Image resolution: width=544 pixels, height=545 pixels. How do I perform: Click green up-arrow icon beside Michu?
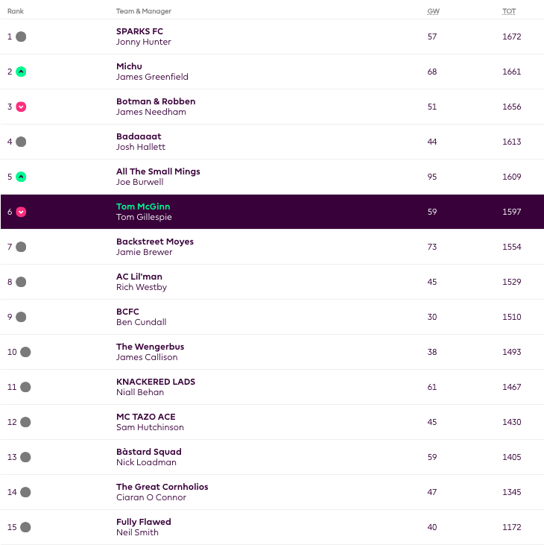click(21, 72)
